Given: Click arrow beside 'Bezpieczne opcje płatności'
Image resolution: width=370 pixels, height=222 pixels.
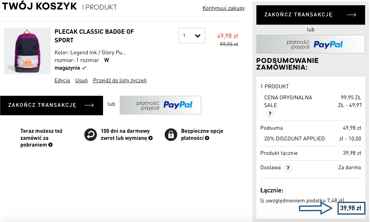Looking at the screenshot, I should (207, 138).
